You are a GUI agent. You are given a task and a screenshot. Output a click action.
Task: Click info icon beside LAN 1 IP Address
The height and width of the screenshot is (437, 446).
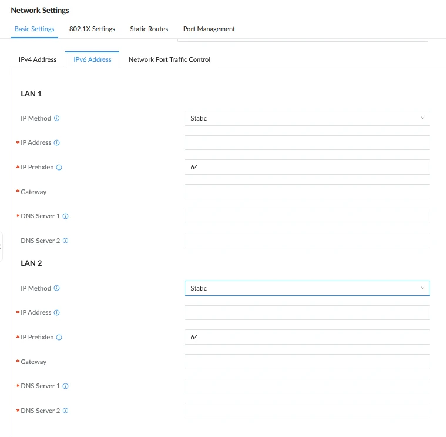(x=56, y=143)
